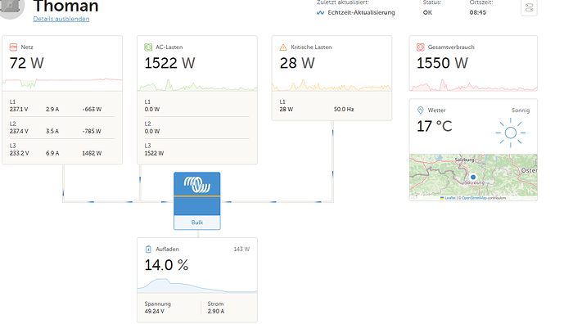
Task: Click the Wetter location pin icon
Action: 421,110
